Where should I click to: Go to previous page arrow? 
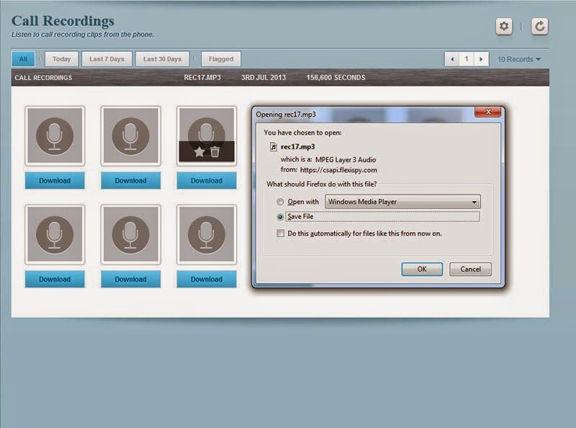point(452,59)
